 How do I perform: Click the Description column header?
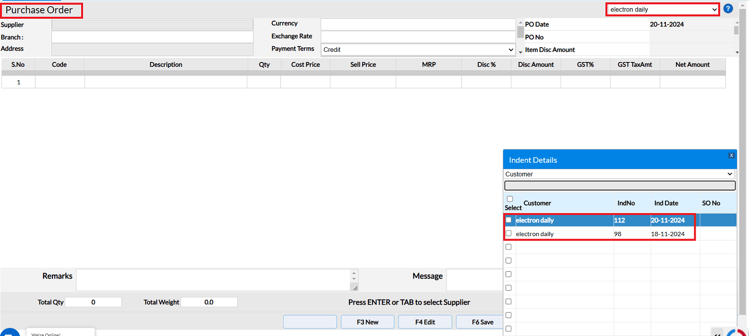[x=166, y=64]
